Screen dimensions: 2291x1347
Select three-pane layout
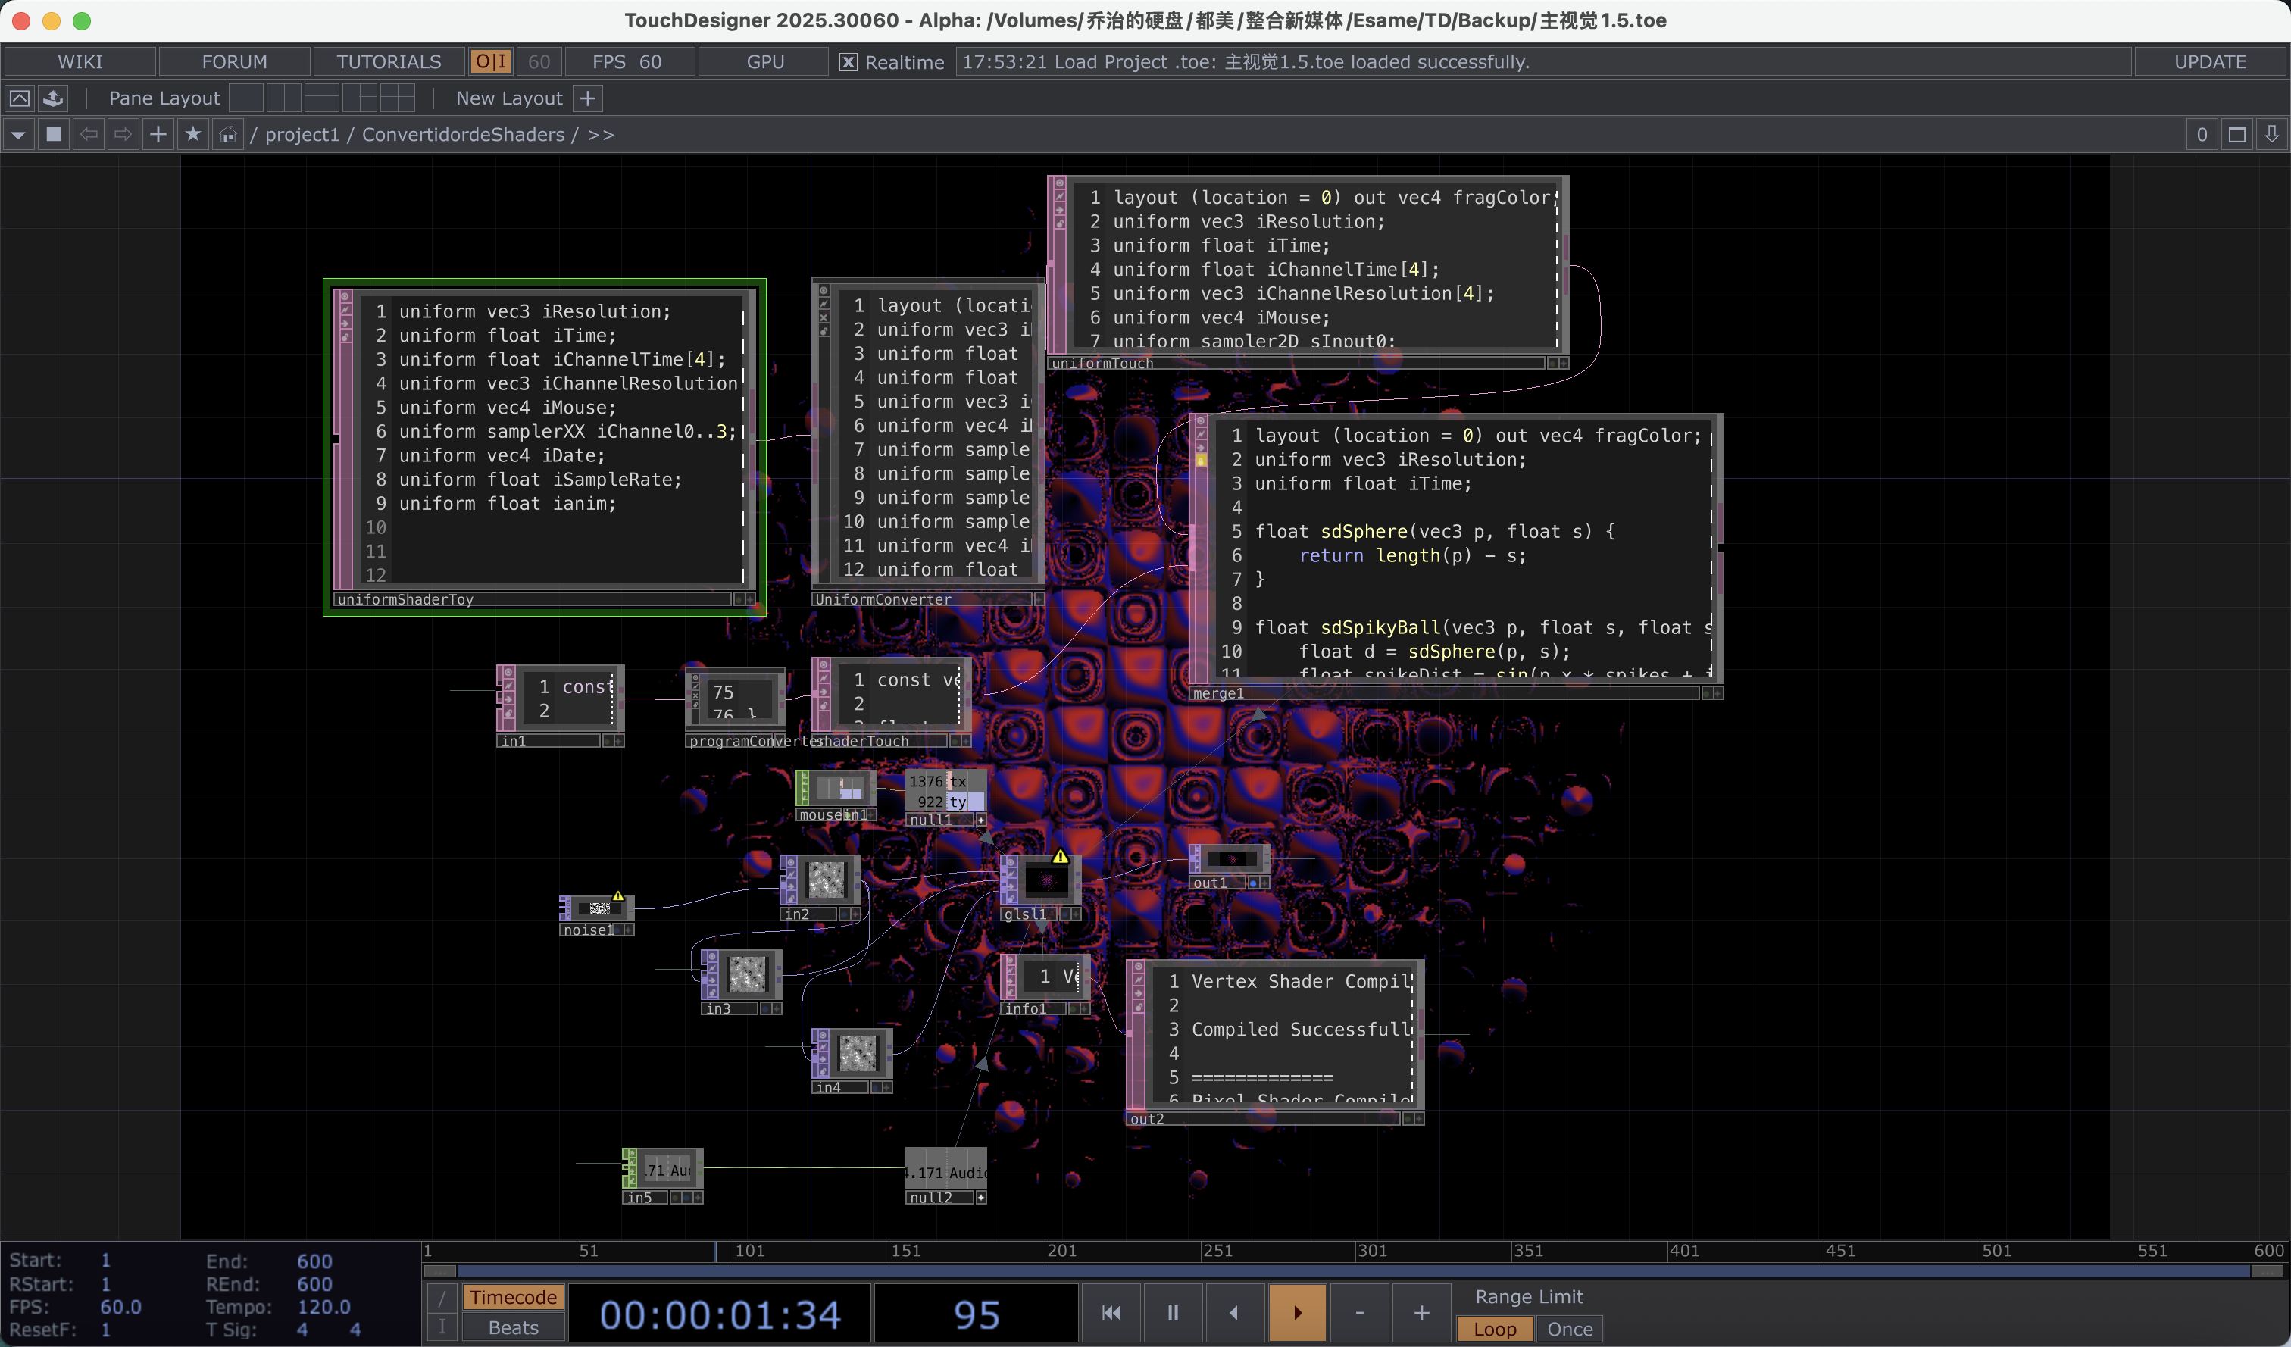click(359, 98)
